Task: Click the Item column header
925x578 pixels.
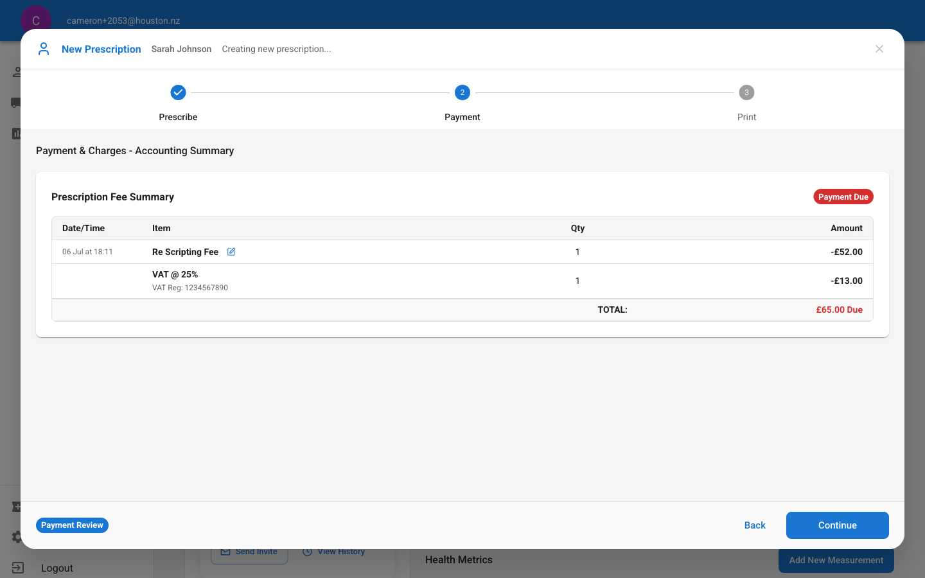Action: 161,228
